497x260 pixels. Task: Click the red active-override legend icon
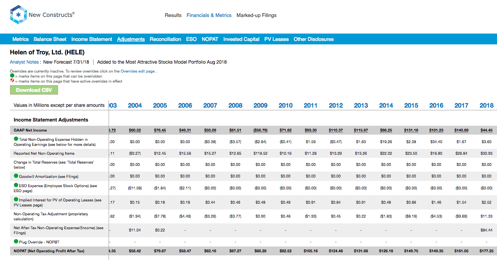point(12,81)
